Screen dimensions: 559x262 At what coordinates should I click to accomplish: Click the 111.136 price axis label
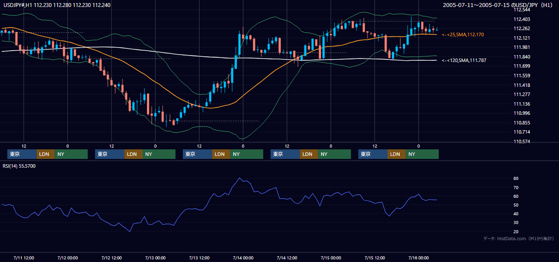(x=522, y=104)
